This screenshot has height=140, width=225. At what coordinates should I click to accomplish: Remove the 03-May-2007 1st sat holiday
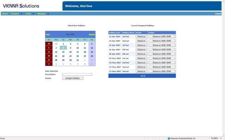coord(141,58)
